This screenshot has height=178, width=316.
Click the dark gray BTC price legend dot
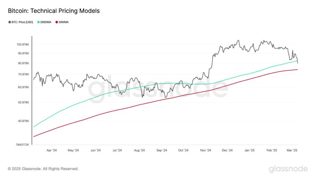9,22
